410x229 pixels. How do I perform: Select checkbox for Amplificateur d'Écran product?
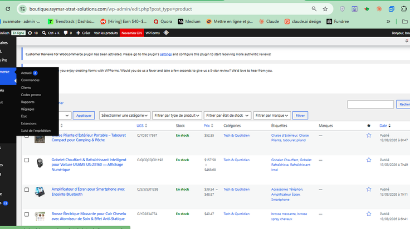point(27,190)
